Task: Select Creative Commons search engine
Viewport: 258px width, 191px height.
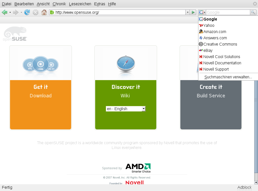Action: tap(228, 44)
